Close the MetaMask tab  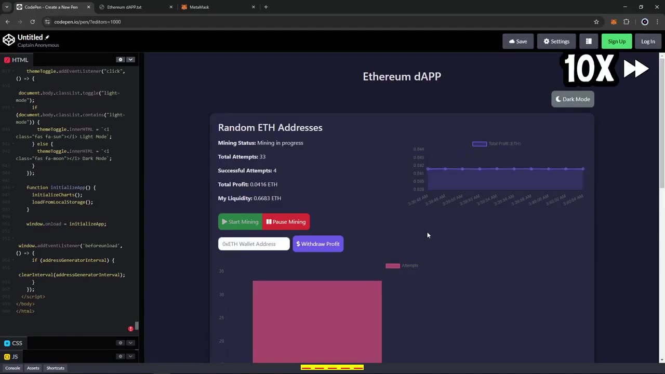(254, 7)
